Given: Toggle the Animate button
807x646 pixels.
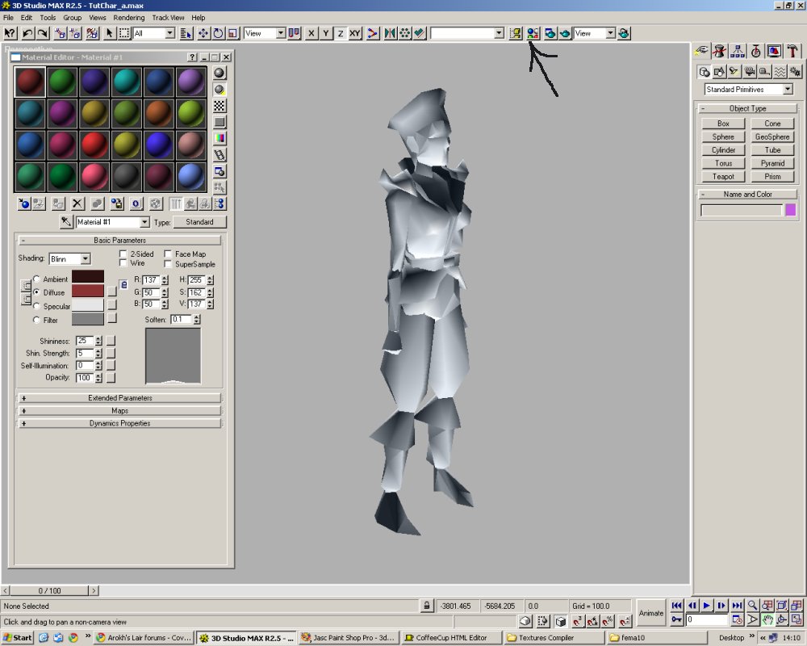Looking at the screenshot, I should click(x=651, y=613).
